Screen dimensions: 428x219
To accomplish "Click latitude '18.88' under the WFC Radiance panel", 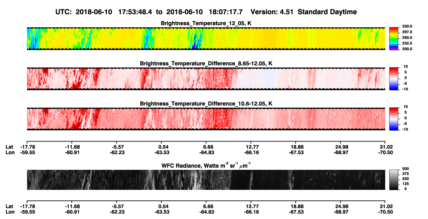I will click(x=297, y=206).
